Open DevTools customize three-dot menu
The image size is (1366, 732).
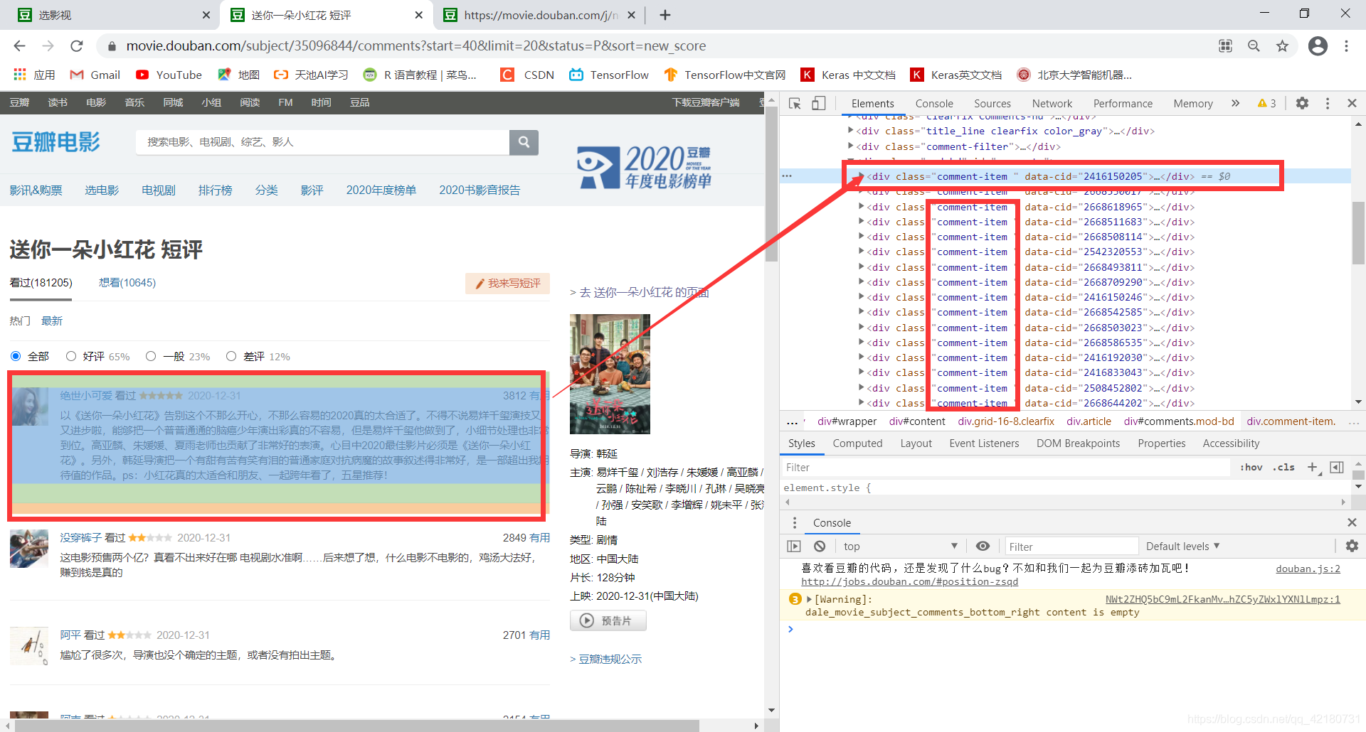1328,103
